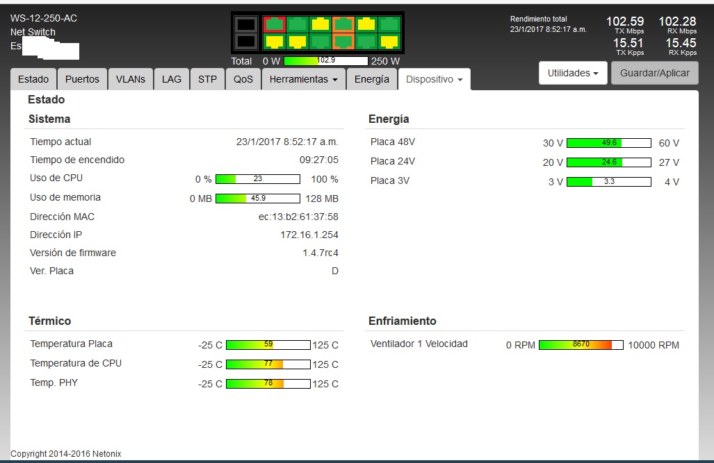Select the orange-bordered top row port icon

343,24
